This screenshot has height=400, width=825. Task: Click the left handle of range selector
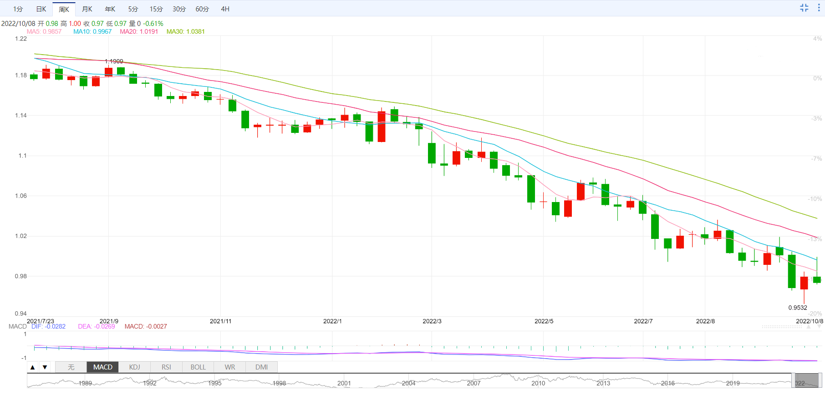click(794, 380)
